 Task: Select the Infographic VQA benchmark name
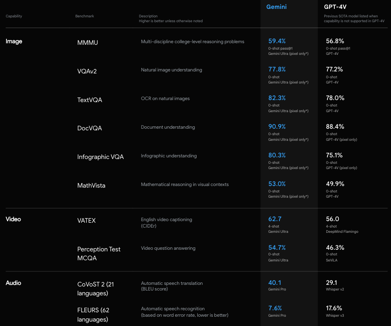point(100,157)
